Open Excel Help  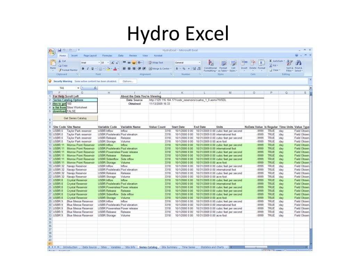pos(297,55)
